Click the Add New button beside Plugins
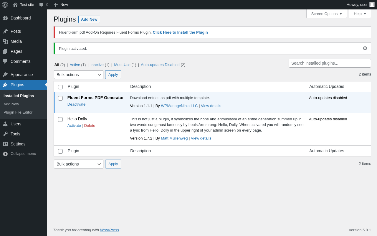Image resolution: width=377 pixels, height=236 pixels. [89, 19]
